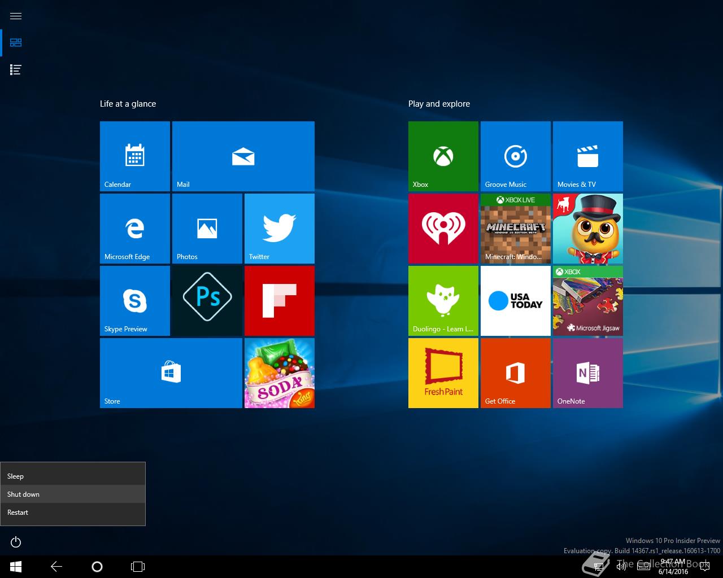
Task: Open the Twitter tile
Action: (280, 229)
